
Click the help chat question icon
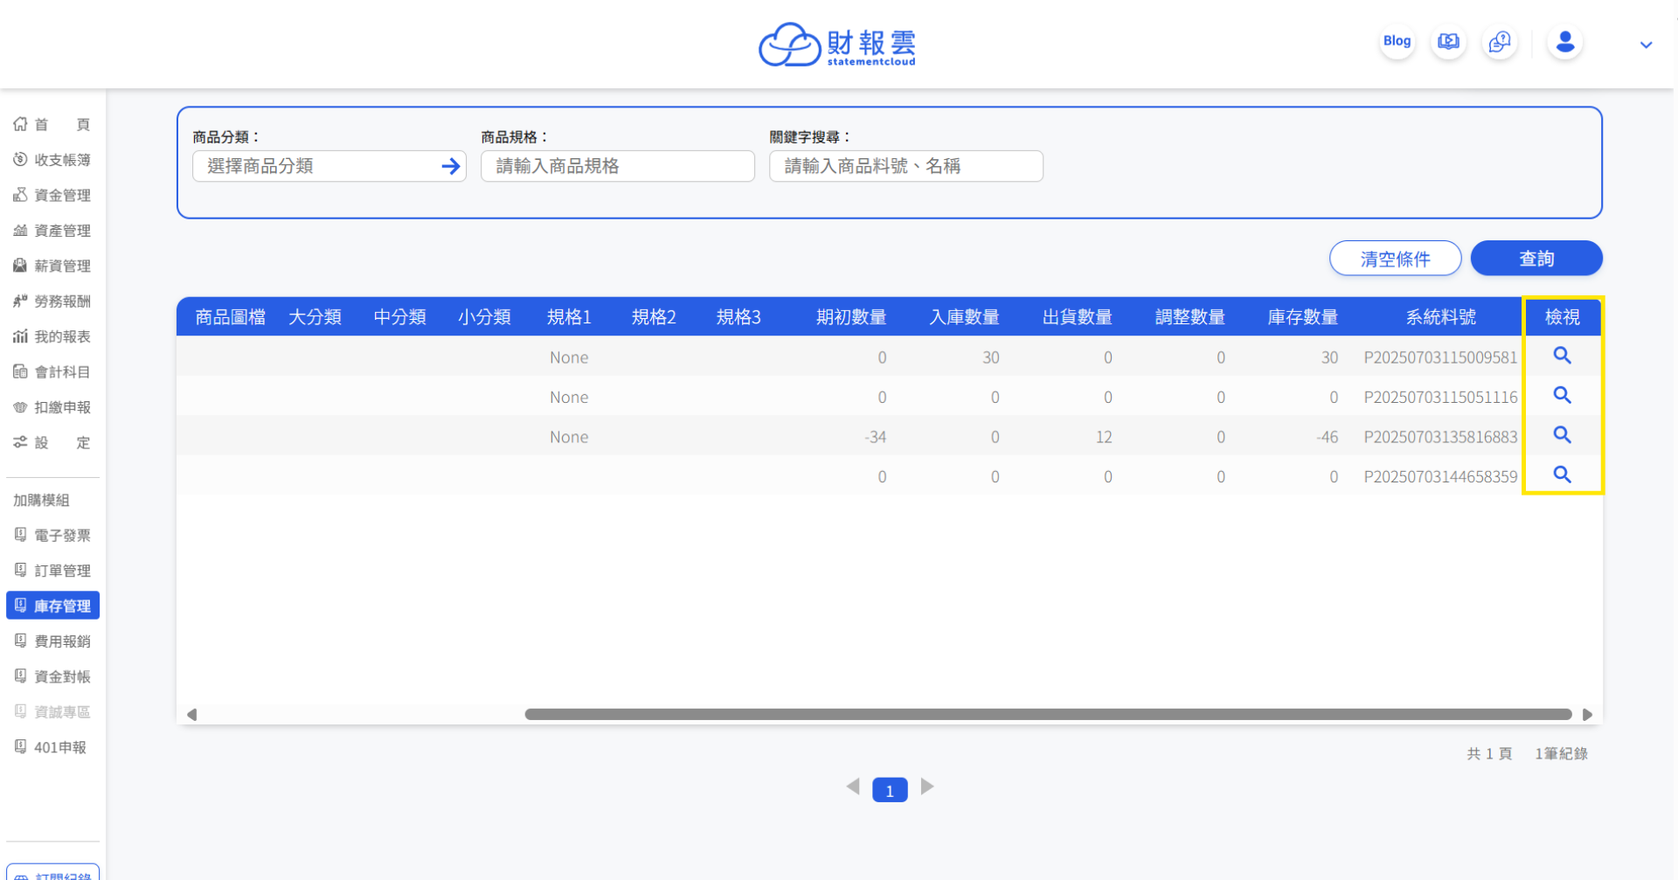[x=1500, y=42]
